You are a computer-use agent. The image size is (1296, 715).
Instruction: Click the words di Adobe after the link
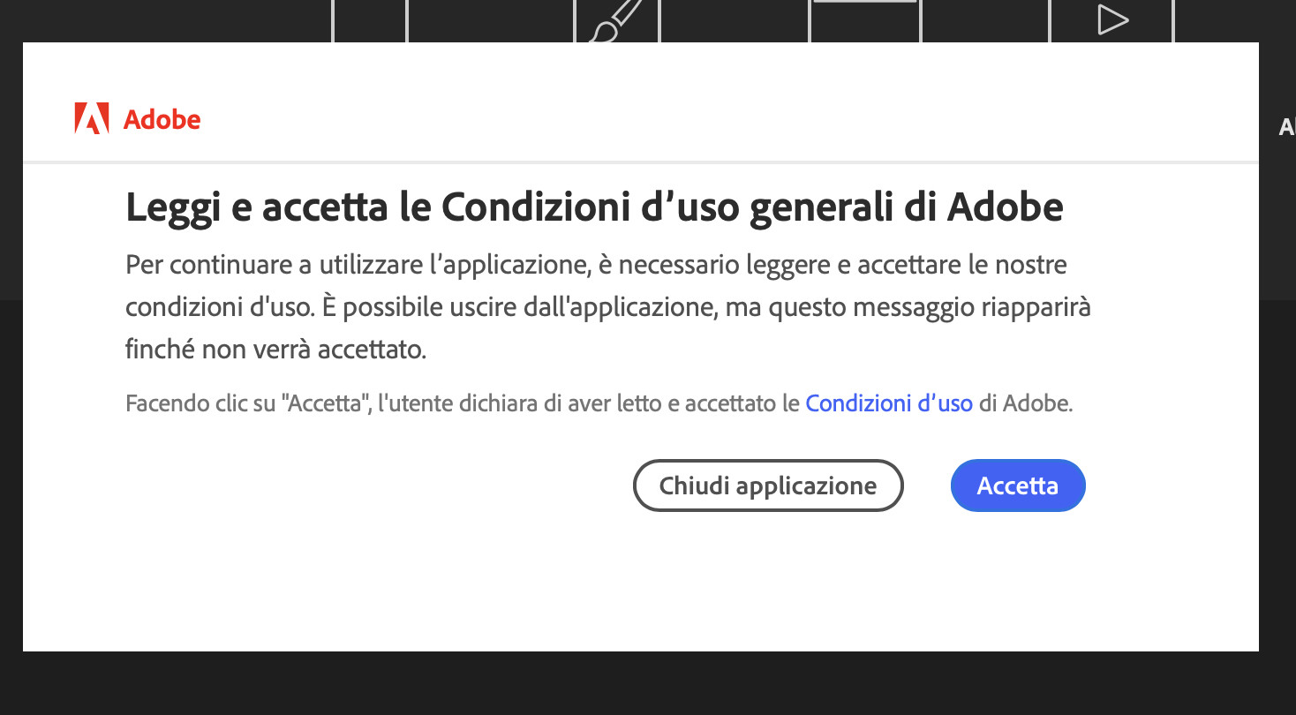pyautogui.click(x=1025, y=404)
